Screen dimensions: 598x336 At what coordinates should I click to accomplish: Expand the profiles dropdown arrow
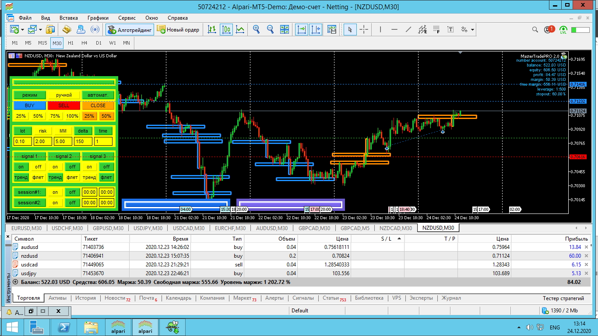[x=40, y=30]
